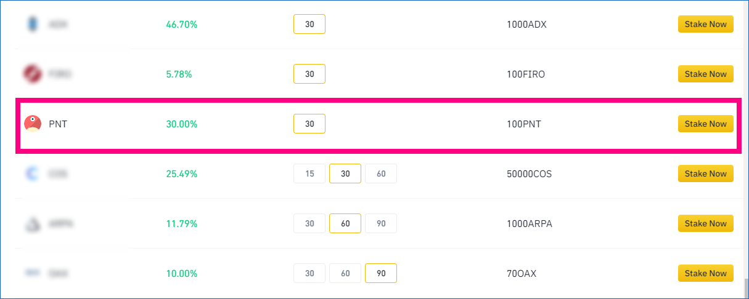
Task: Stake Now on the ADX row
Action: [706, 24]
